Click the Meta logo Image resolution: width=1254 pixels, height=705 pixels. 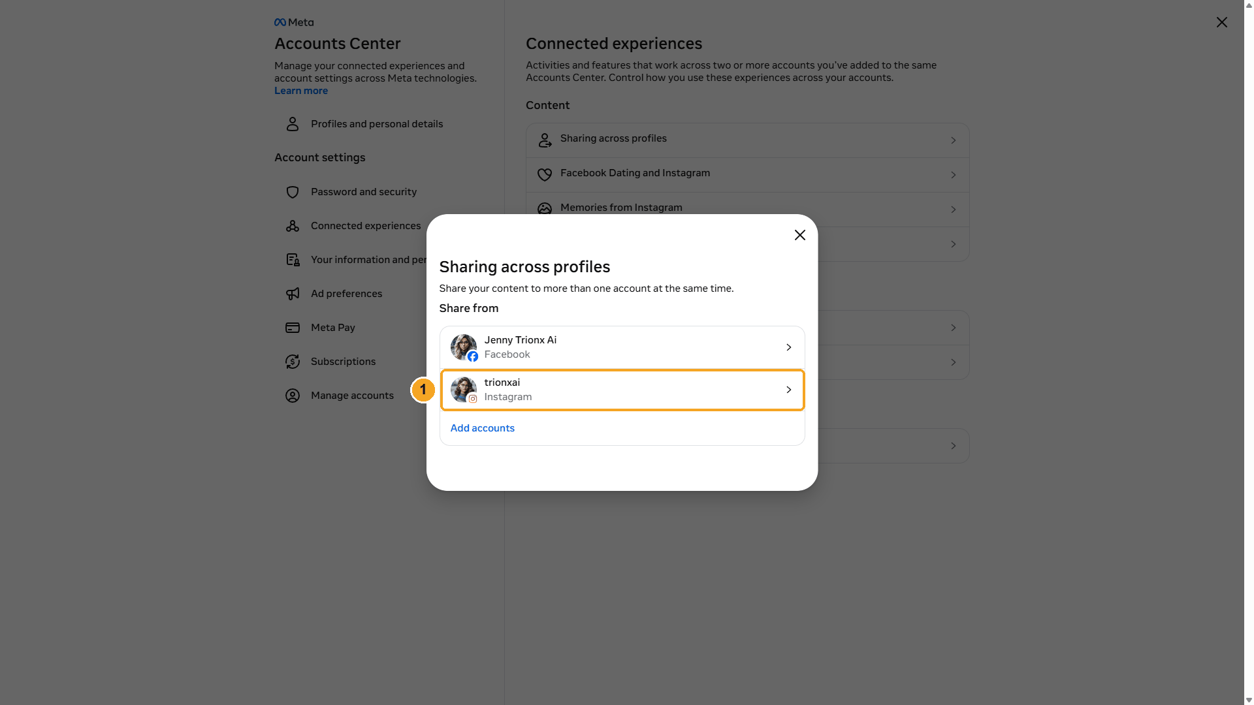pos(294,22)
